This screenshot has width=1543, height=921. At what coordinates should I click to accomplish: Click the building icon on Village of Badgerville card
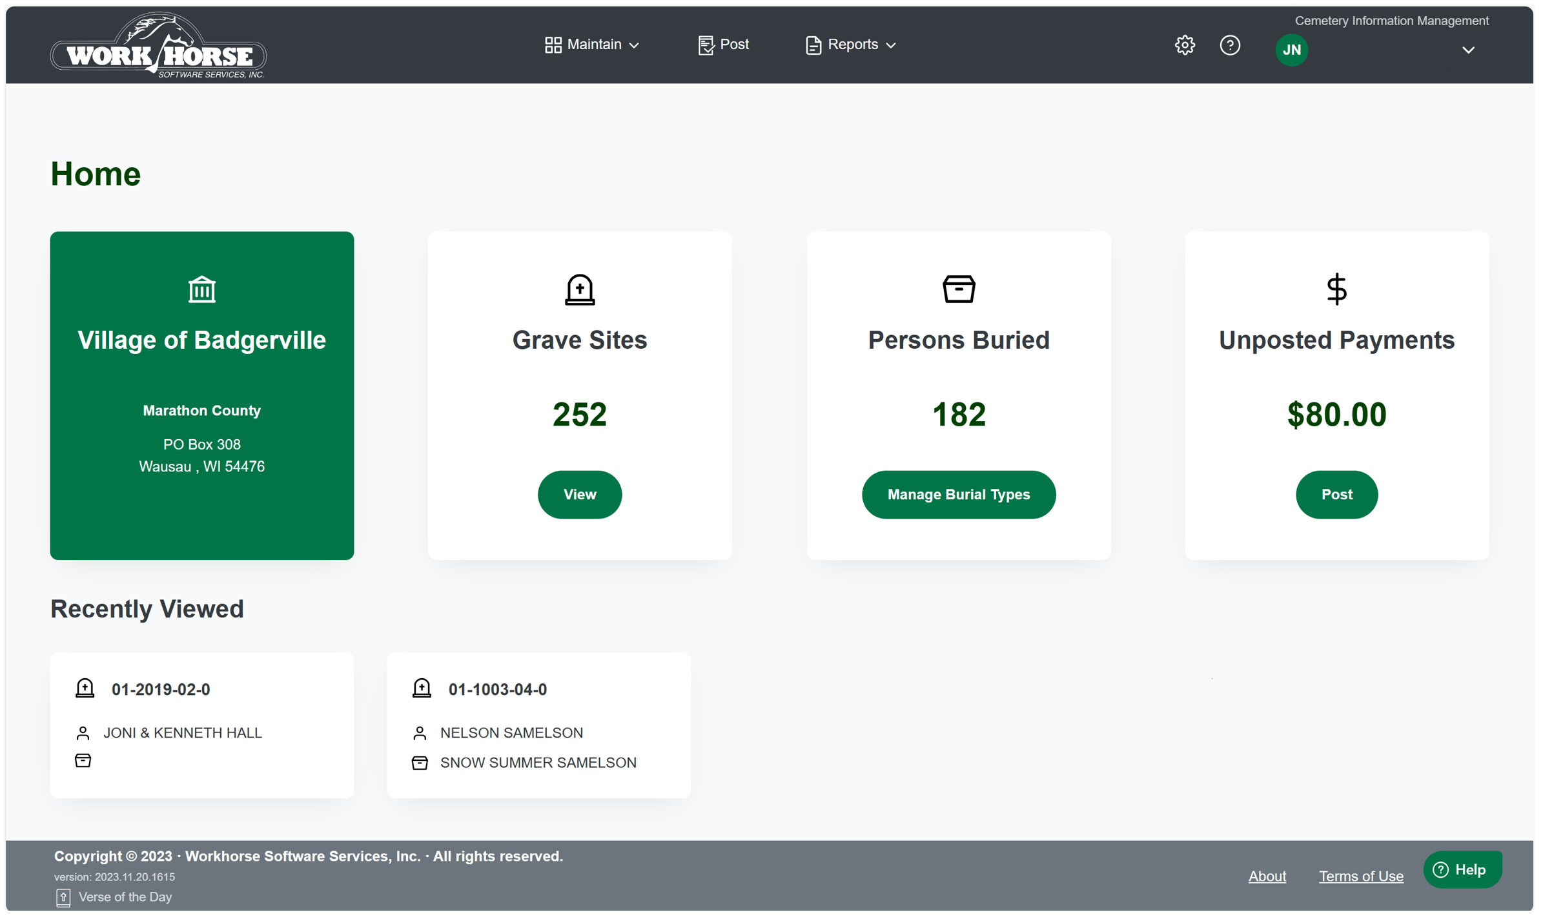point(201,289)
